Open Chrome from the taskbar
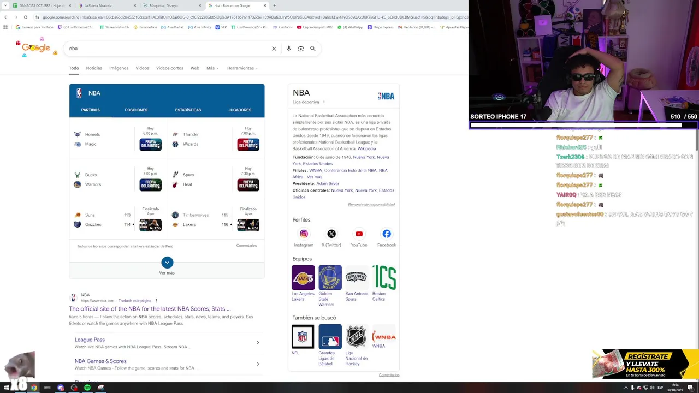The width and height of the screenshot is (699, 393). pyautogui.click(x=34, y=388)
